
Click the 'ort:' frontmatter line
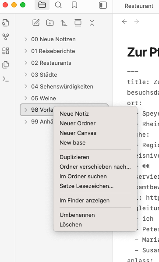(x=134, y=103)
